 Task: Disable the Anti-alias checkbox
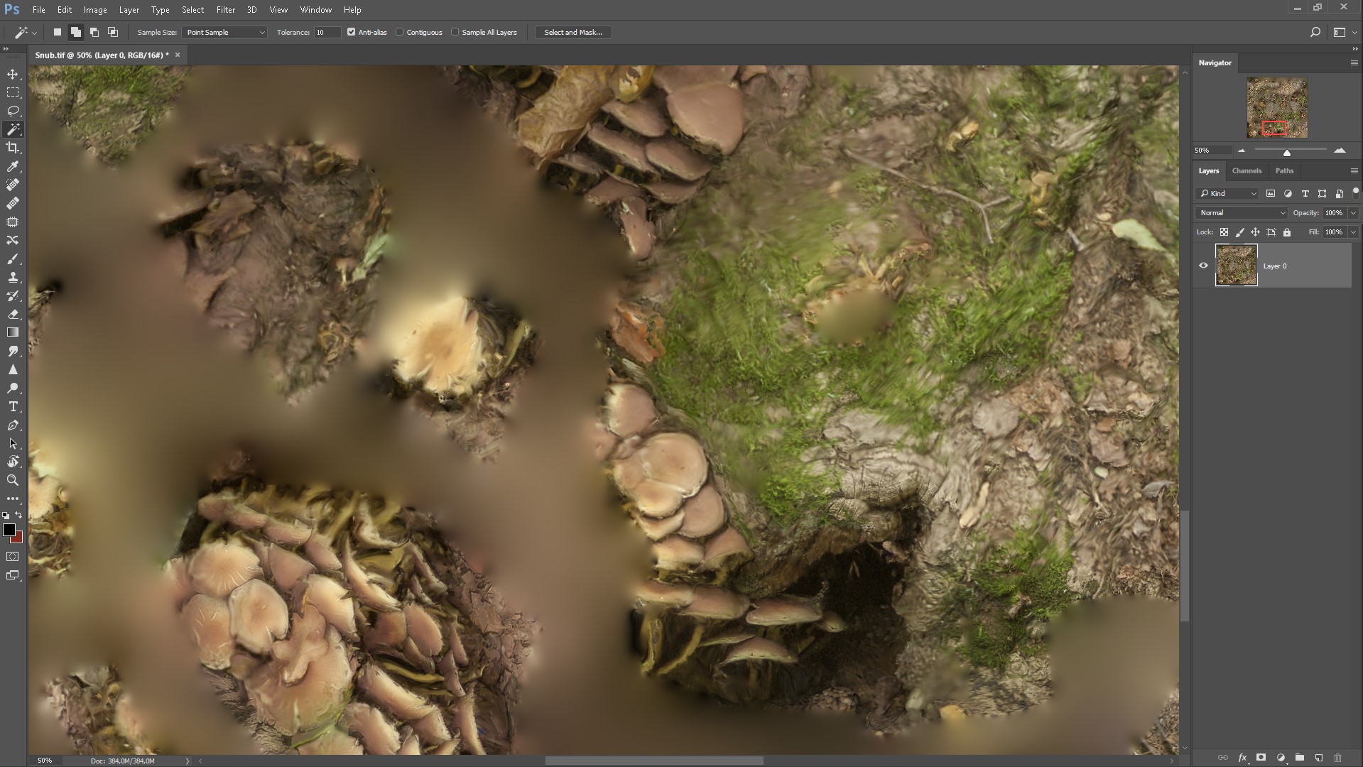pos(351,32)
